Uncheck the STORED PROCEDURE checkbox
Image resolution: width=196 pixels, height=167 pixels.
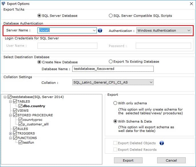coord(15,115)
